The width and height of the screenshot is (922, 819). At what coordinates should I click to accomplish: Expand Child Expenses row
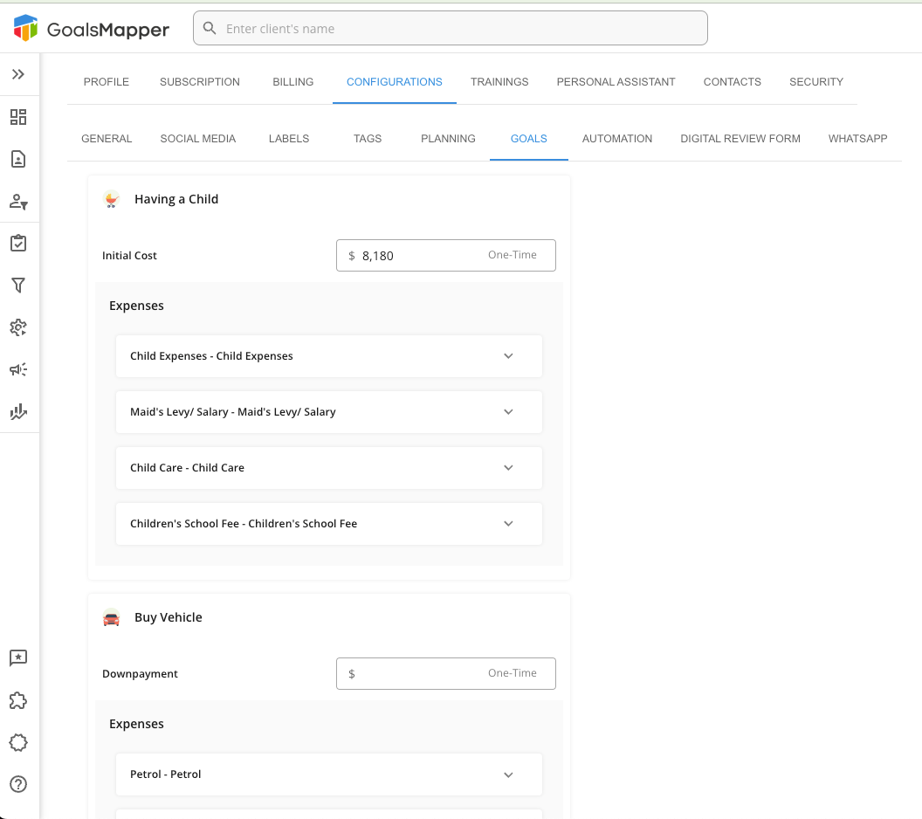508,356
